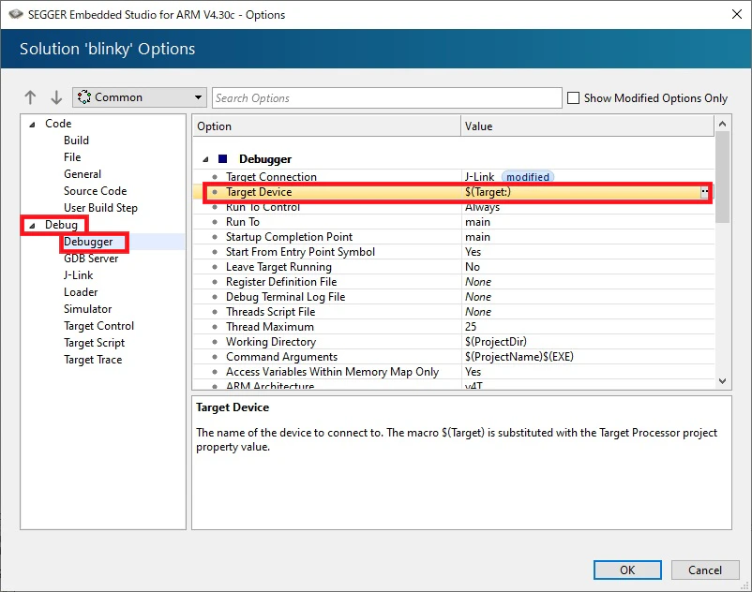Select Debugger under the Debug node
Image resolution: width=752 pixels, height=592 pixels.
[88, 242]
